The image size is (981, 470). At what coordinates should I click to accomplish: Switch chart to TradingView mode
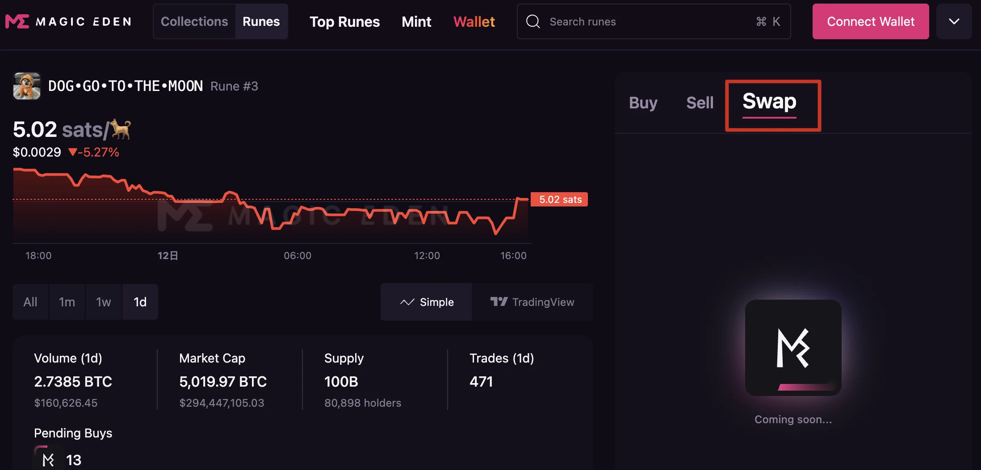(x=532, y=302)
